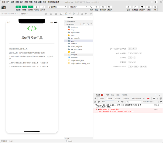This screenshot has width=163, height=143.
Task: Open the 普通编译 compile mode dropdown
Action: point(79,7)
